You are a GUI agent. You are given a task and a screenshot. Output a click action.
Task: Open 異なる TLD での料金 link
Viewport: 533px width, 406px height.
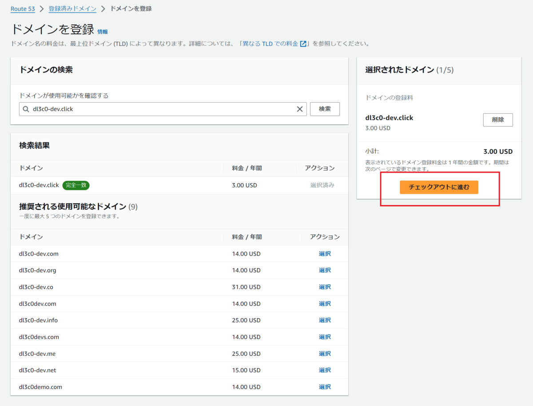point(270,44)
